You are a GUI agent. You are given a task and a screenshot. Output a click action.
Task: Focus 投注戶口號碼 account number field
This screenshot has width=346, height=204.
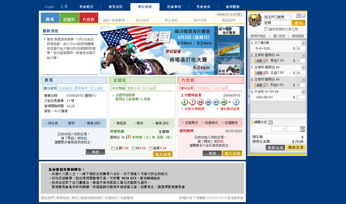click(277, 17)
